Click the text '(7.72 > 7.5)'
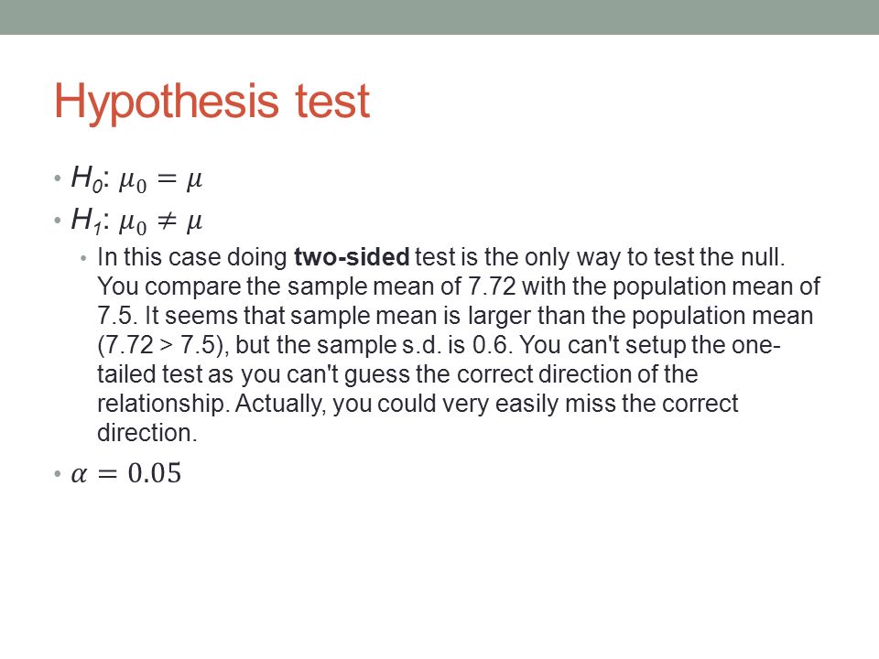879x659 pixels. click(163, 345)
